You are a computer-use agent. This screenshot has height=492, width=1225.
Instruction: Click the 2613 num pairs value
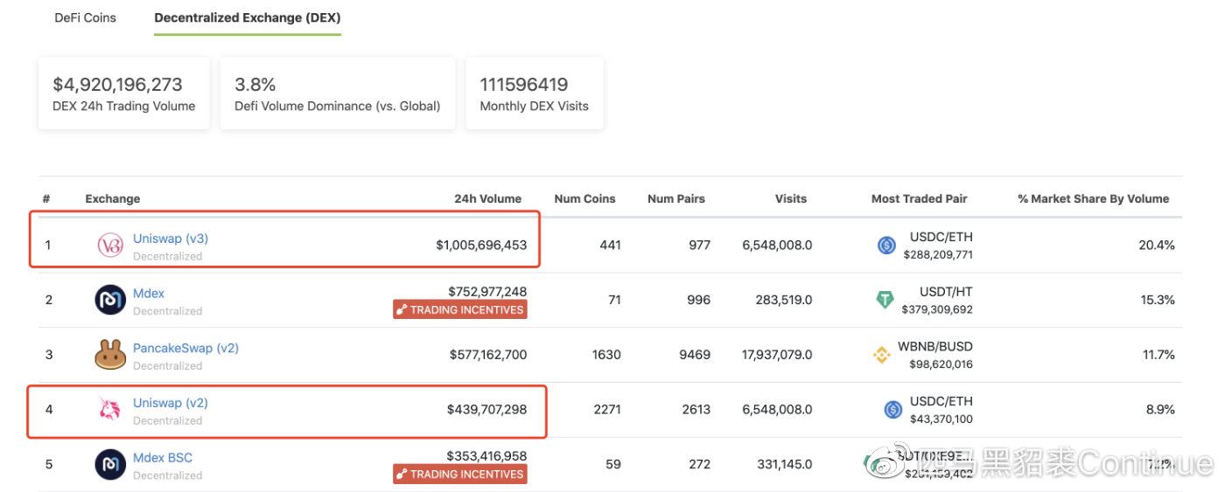(696, 409)
